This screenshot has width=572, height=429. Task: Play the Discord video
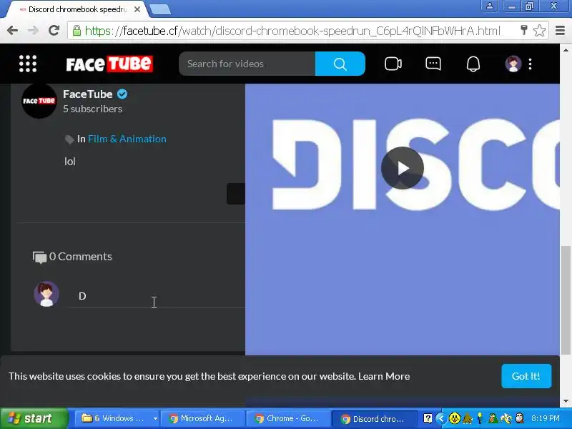pos(403,168)
